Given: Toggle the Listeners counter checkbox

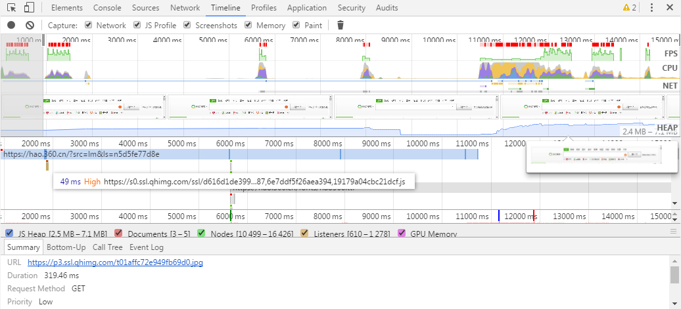Looking at the screenshot, I should click(305, 233).
